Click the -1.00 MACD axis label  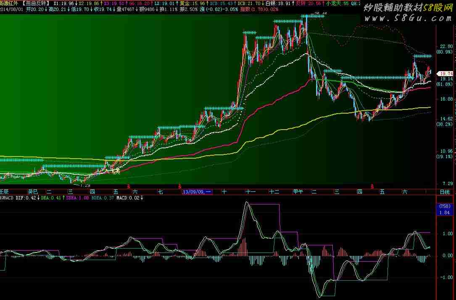click(x=447, y=278)
